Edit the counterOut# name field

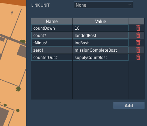pyautogui.click(x=52, y=57)
